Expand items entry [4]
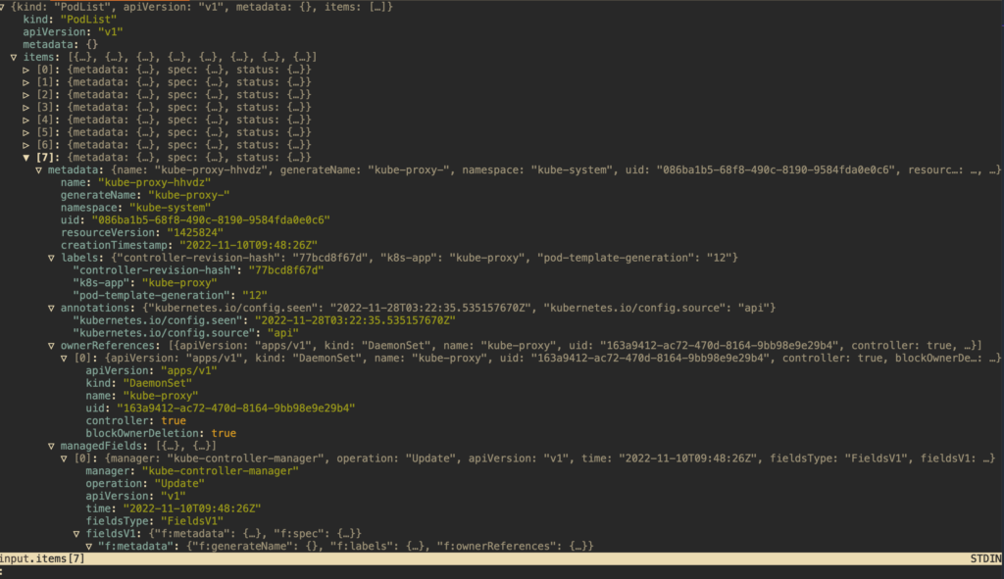The width and height of the screenshot is (1004, 579). 26,121
